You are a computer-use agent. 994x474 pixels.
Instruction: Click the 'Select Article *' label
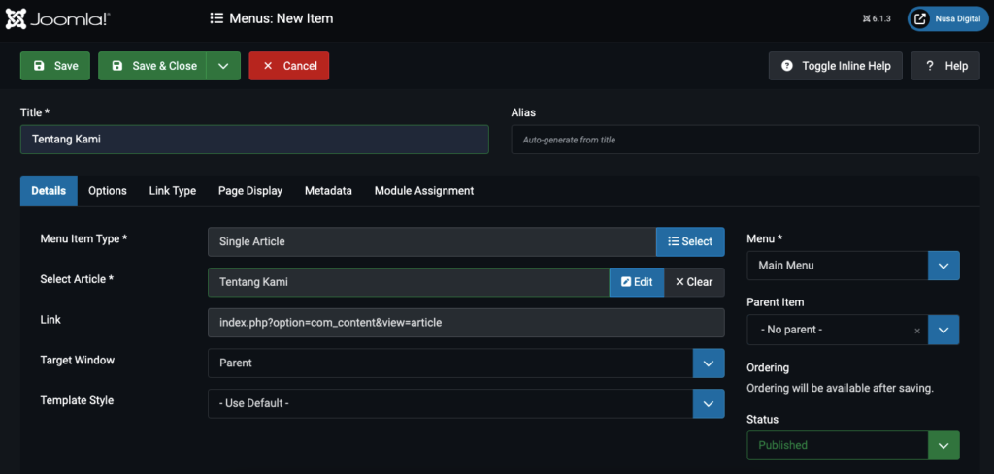click(77, 279)
